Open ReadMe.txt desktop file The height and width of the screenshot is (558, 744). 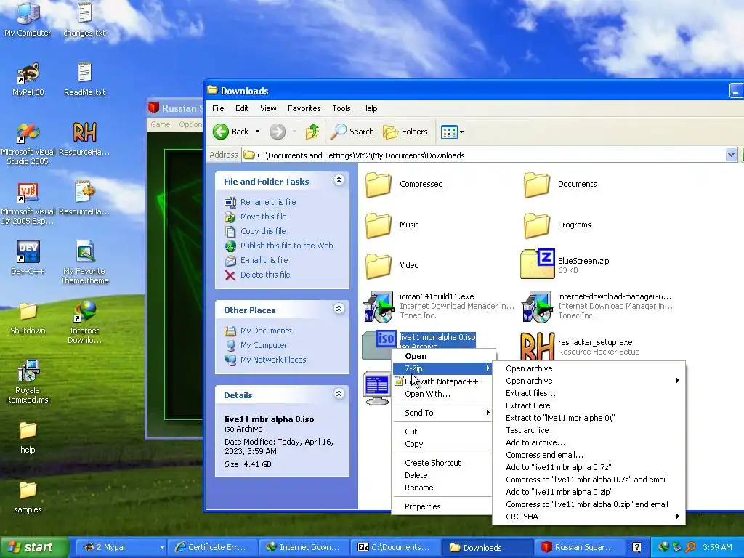pyautogui.click(x=84, y=78)
